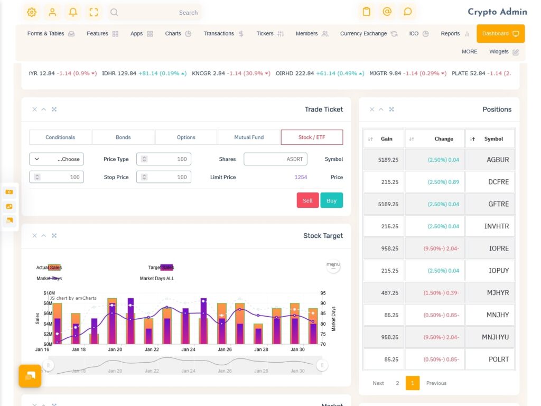The width and height of the screenshot is (541, 406).
Task: Click the Buy button
Action: [332, 200]
